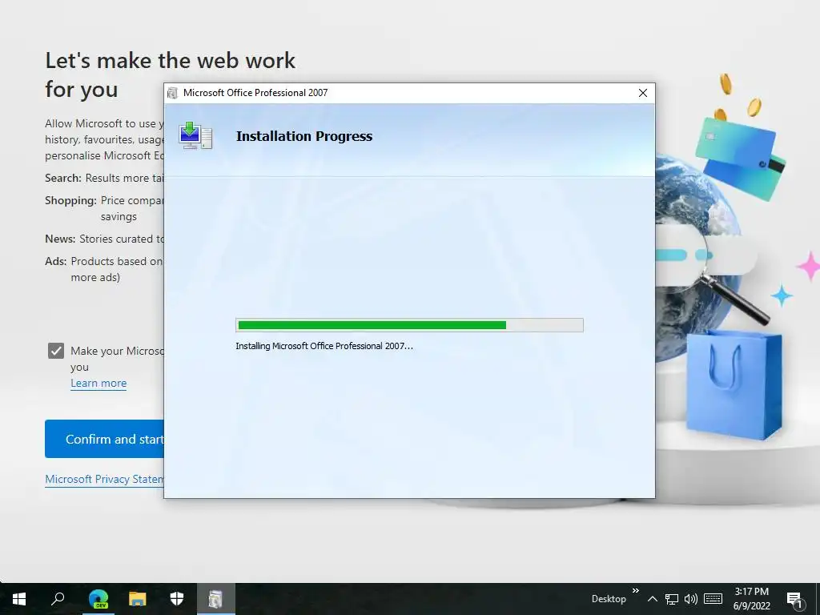Click the green installation progress bar
Screen dimensions: 820x615
point(409,325)
